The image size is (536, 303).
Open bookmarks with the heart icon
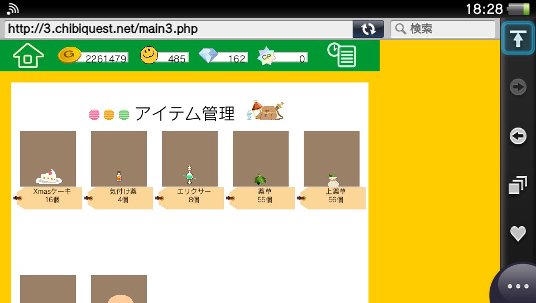coord(518,234)
